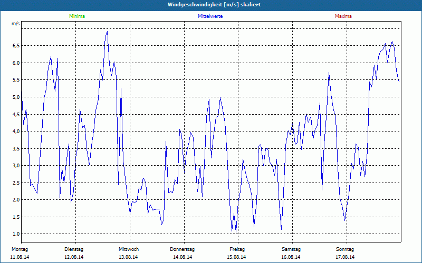Click the 4,5 y-axis value
422x263 pixels.
click(16, 114)
